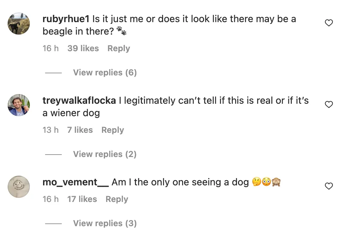Expand the 2 replies to treywalkaflocka

(x=105, y=154)
